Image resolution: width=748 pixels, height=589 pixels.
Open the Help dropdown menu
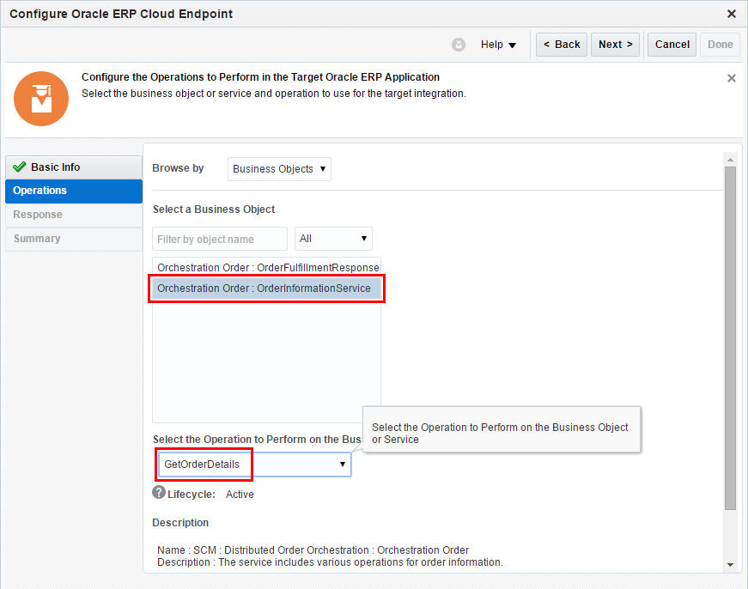[498, 45]
